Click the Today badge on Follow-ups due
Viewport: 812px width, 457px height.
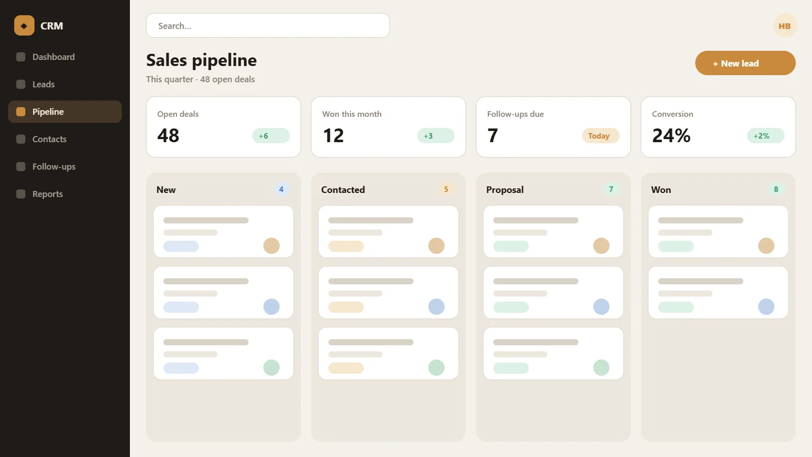[x=601, y=136]
